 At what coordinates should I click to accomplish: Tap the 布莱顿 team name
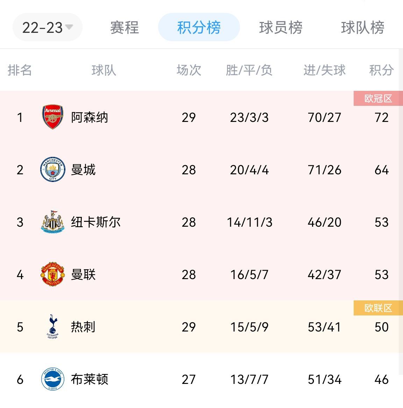click(x=90, y=379)
